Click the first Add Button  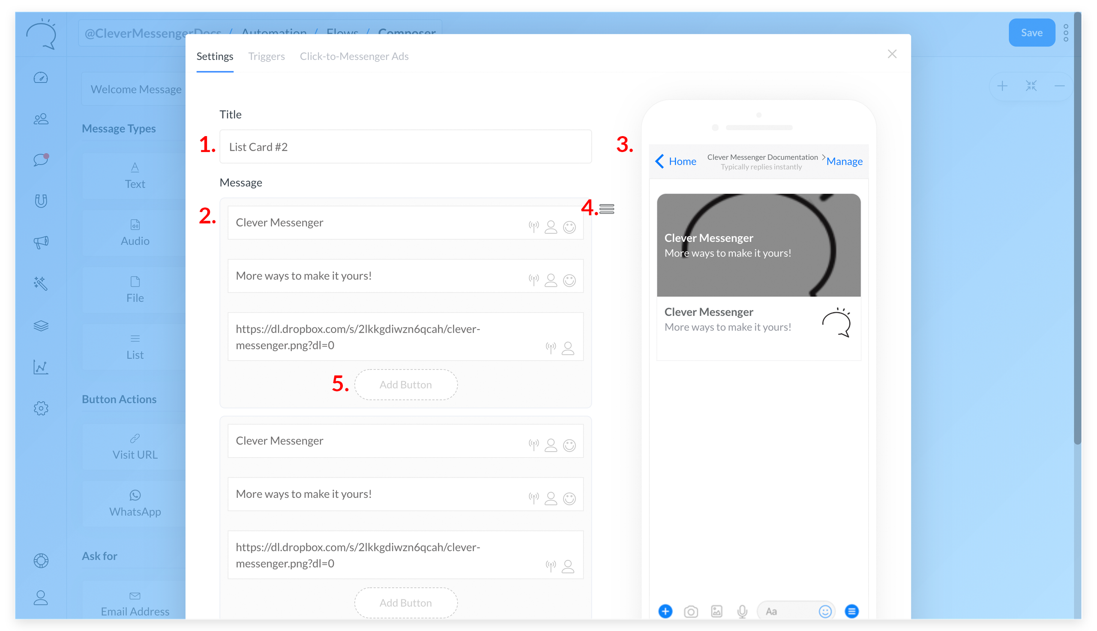pos(405,385)
